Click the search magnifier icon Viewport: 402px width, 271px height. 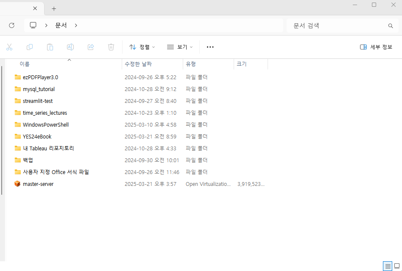pyautogui.click(x=391, y=25)
